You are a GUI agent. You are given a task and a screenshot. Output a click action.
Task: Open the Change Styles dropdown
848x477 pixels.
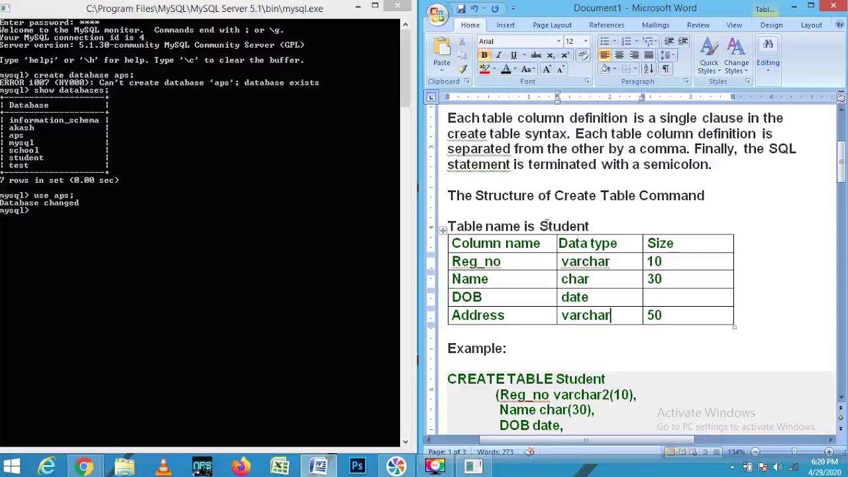pos(736,56)
